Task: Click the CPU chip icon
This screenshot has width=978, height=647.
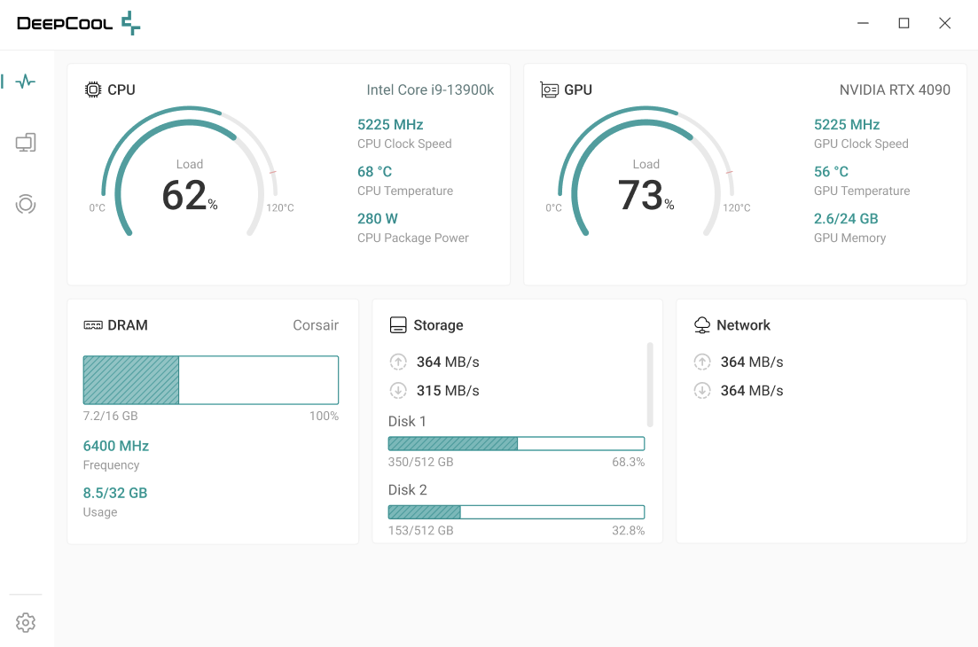Action: (x=93, y=90)
